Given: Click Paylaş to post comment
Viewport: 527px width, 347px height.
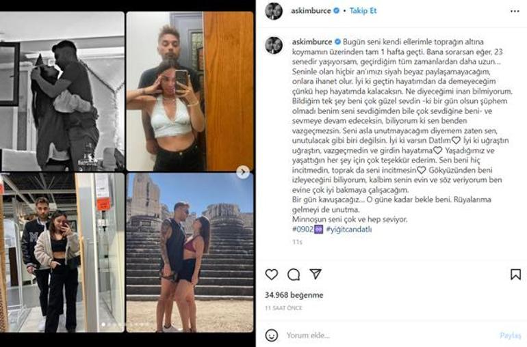Looking at the screenshot, I should (510, 335).
